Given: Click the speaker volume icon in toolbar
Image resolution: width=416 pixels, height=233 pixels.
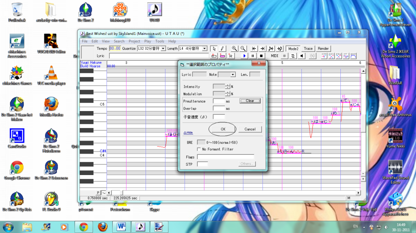Looking at the screenshot, I should 302,56.
